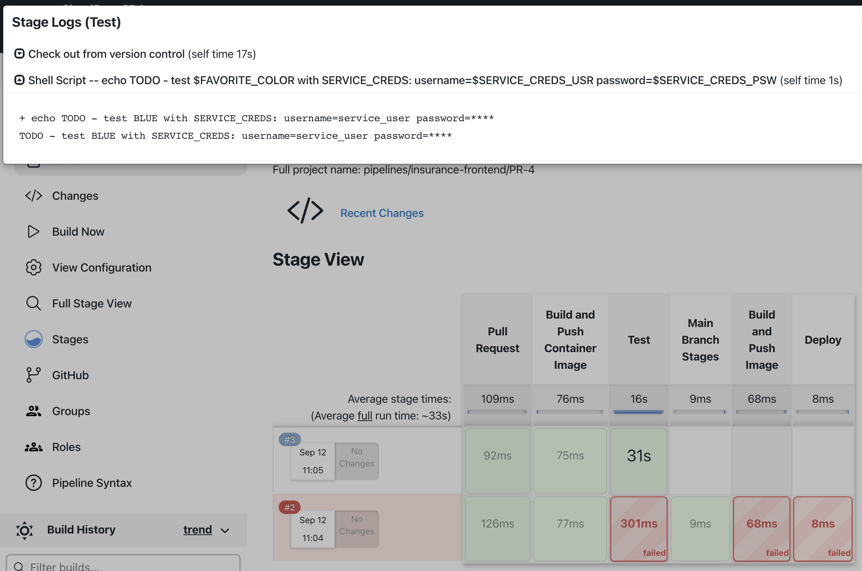This screenshot has height=571, width=862.
Task: Click the Roles menu item
Action: [67, 447]
